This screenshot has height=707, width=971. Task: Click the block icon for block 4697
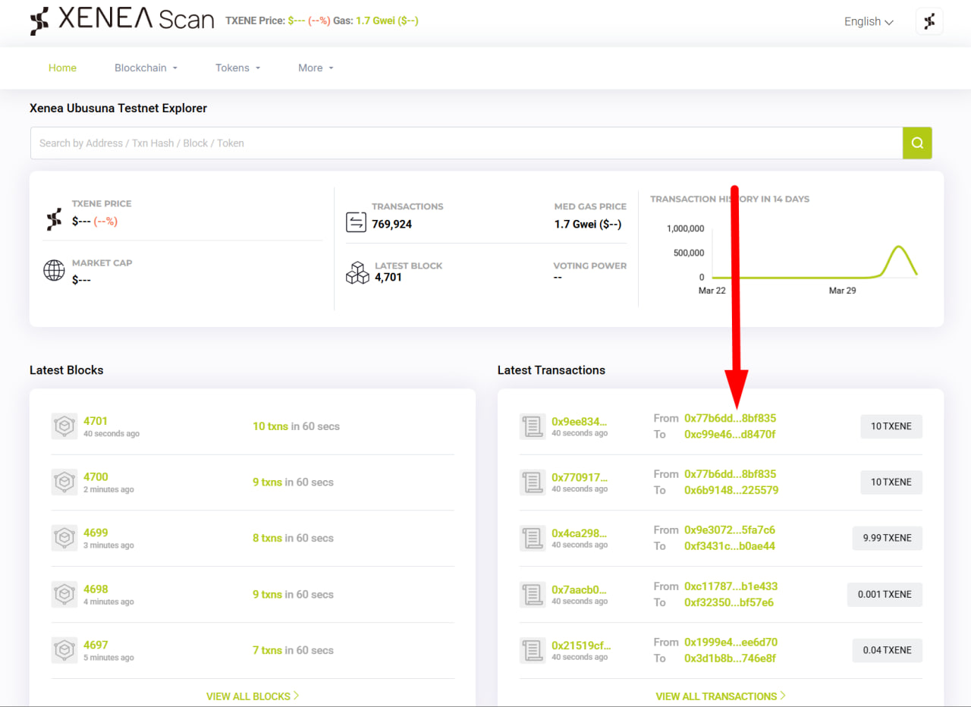coord(64,651)
